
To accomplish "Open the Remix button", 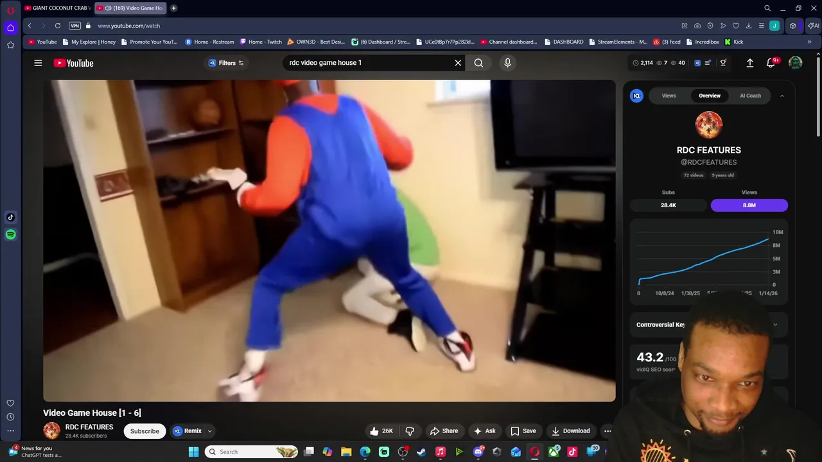I will (x=187, y=431).
